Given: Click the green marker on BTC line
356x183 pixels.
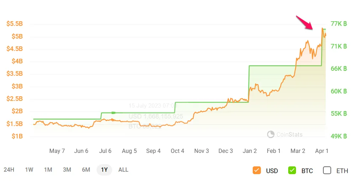Looking at the screenshot, I should (x=113, y=113).
